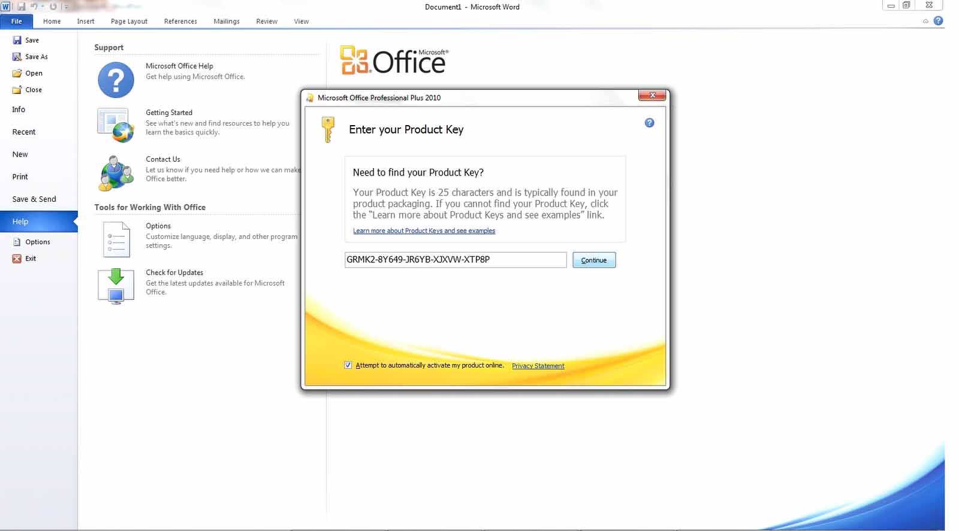Open help from the activation dialog question mark
959x531 pixels.
tap(649, 123)
